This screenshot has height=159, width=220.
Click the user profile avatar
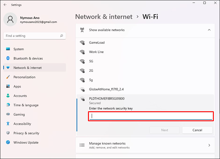(11, 19)
